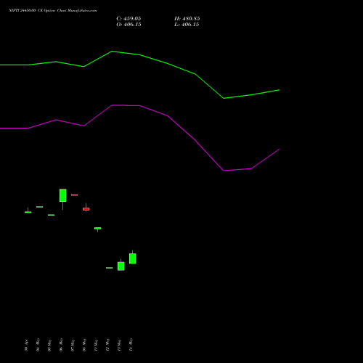Click the candle for 30 Apr
363x363 pixels.
tap(28, 212)
